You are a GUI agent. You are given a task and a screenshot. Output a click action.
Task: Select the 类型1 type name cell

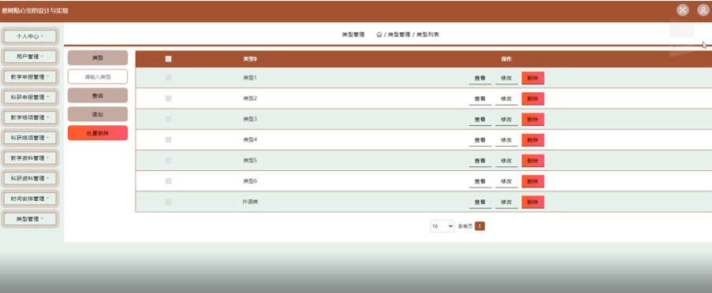click(250, 78)
